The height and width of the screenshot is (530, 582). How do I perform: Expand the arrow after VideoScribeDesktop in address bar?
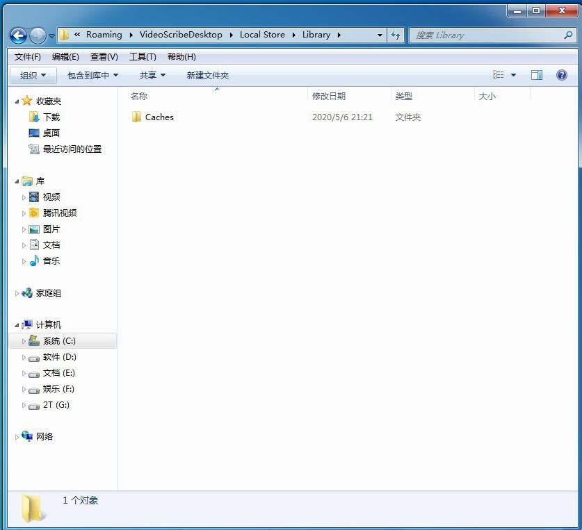click(x=232, y=35)
